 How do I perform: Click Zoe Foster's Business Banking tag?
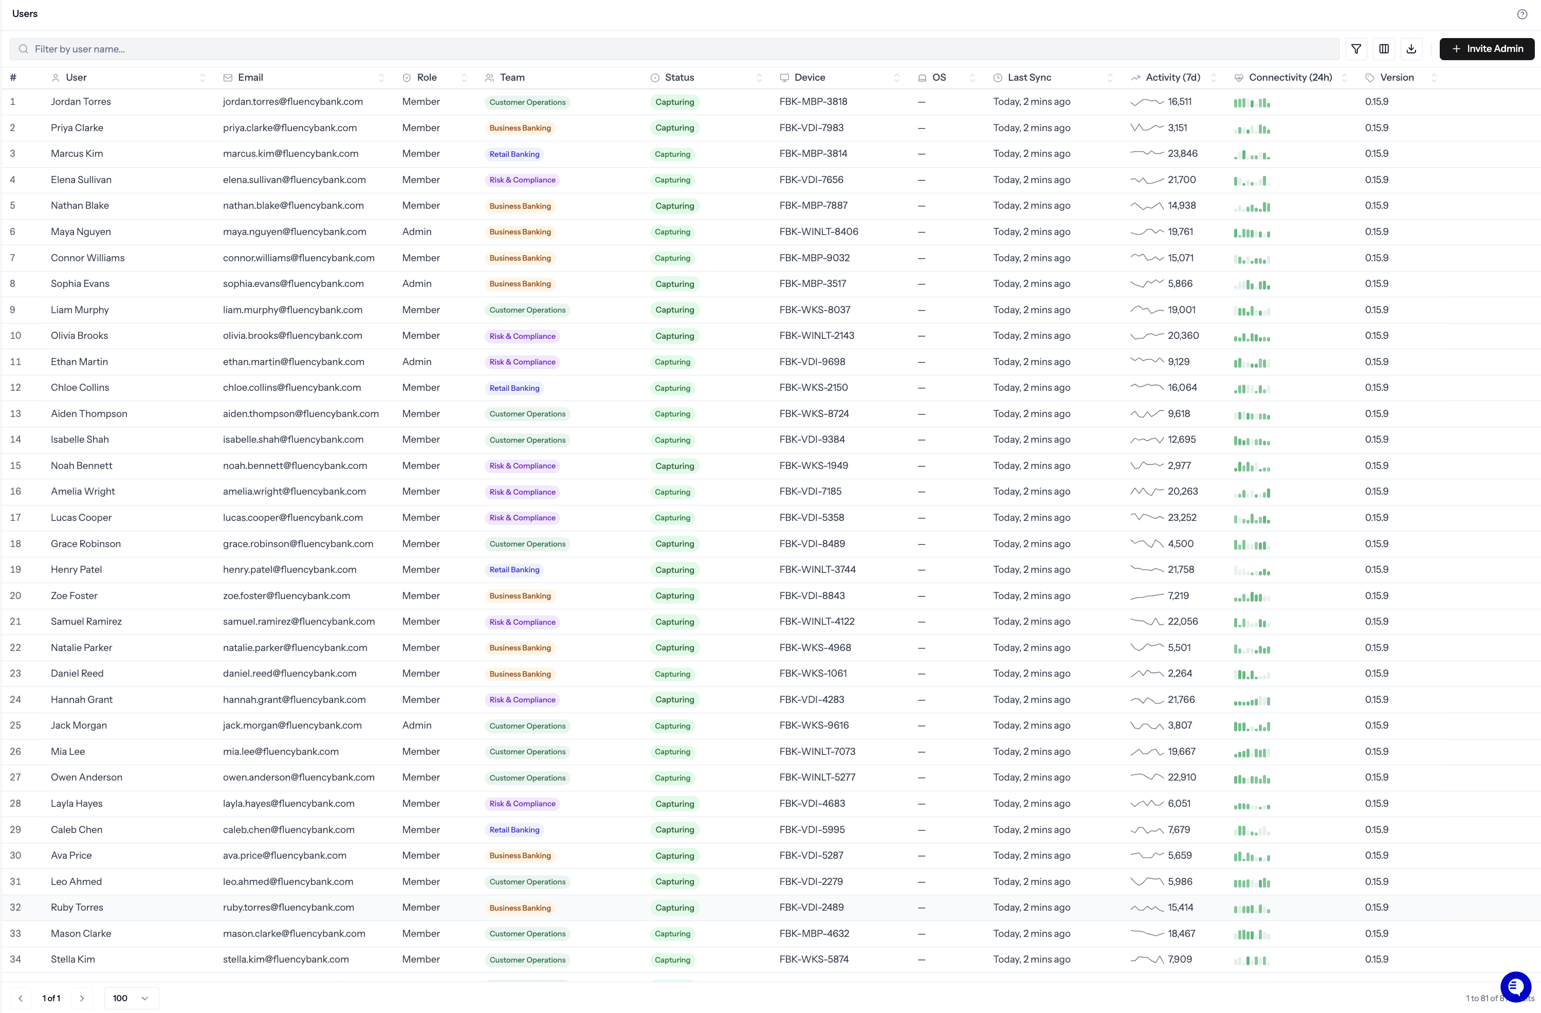[520, 596]
